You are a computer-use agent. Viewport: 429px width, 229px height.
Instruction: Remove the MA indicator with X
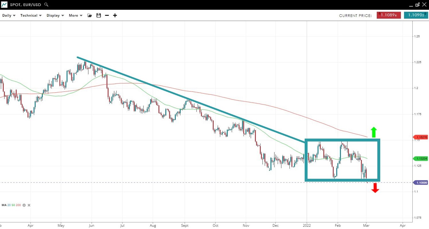[x=29, y=205]
